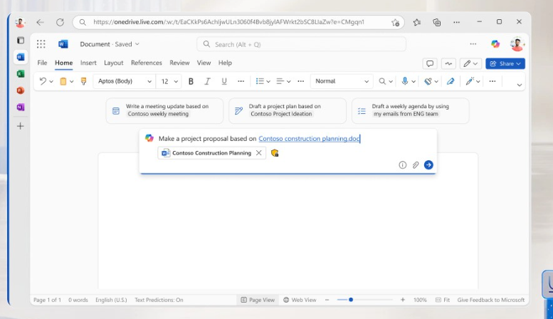The image size is (553, 319).
Task: Open the Contoso construction planning.doc link
Action: 309,139
